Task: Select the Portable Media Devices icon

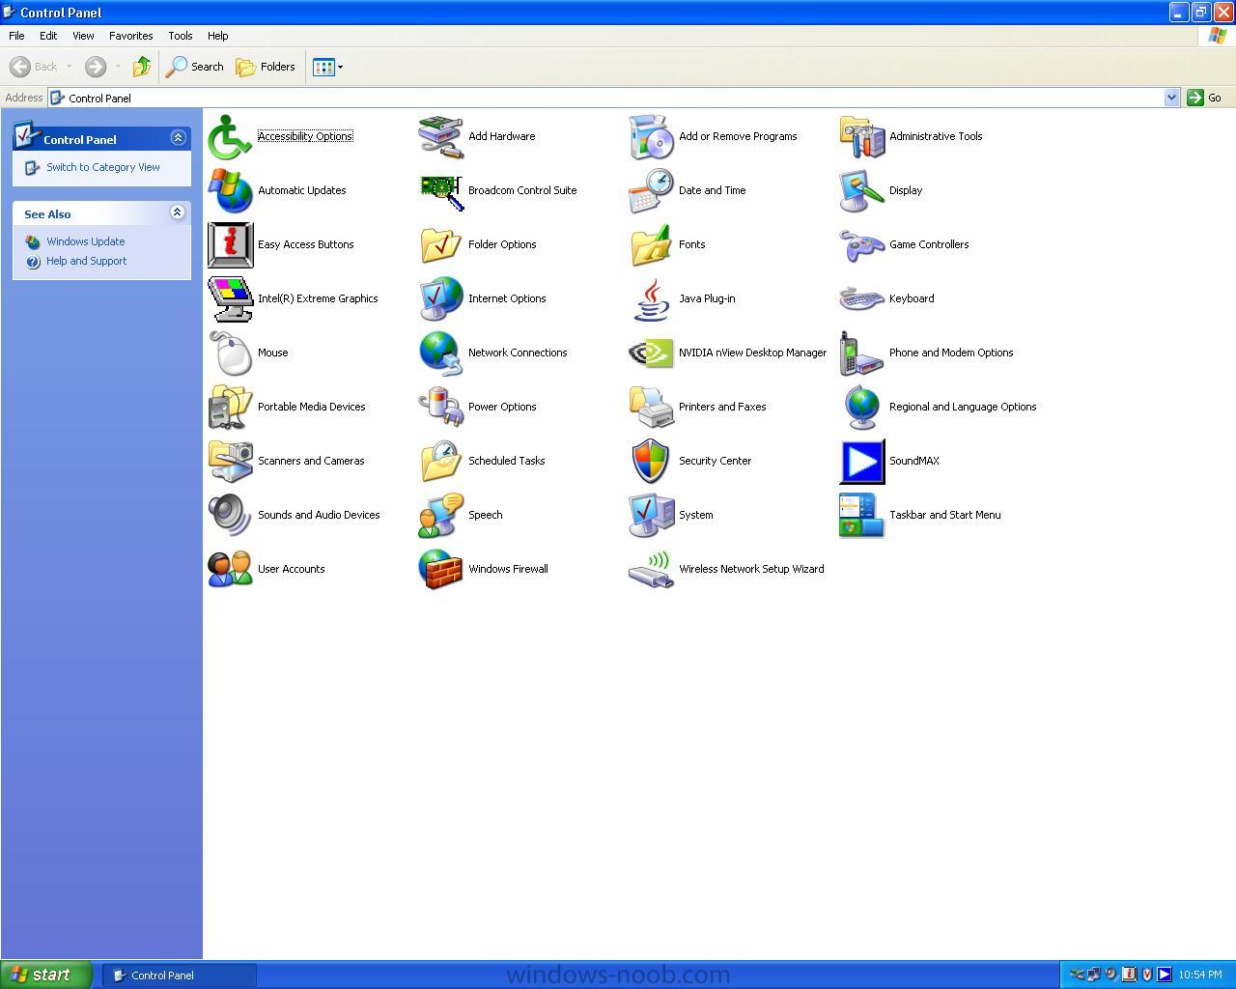Action: point(230,407)
